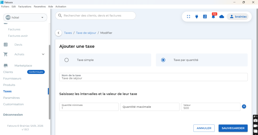The height and width of the screenshot is (135, 258).
Task: Add a new interval with plus icon
Action: pos(244,106)
